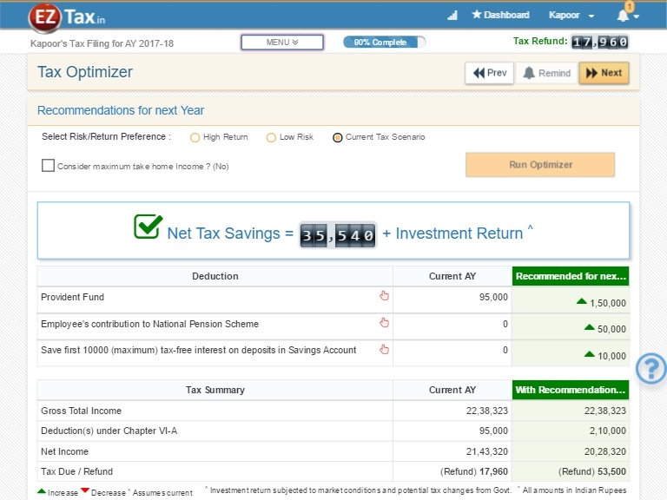Click hand icon for National Pension Scheme
The image size is (667, 500).
point(384,323)
